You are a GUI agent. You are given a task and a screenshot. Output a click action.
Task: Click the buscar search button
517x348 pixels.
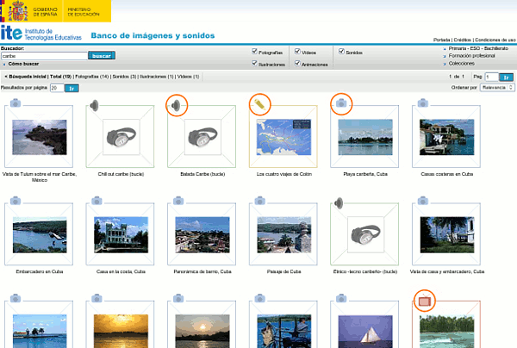(102, 56)
